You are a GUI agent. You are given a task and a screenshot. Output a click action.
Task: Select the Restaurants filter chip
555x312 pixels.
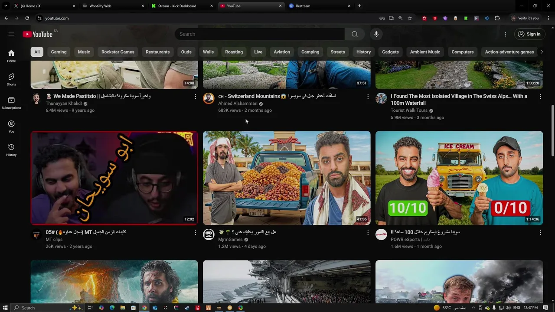point(157,52)
